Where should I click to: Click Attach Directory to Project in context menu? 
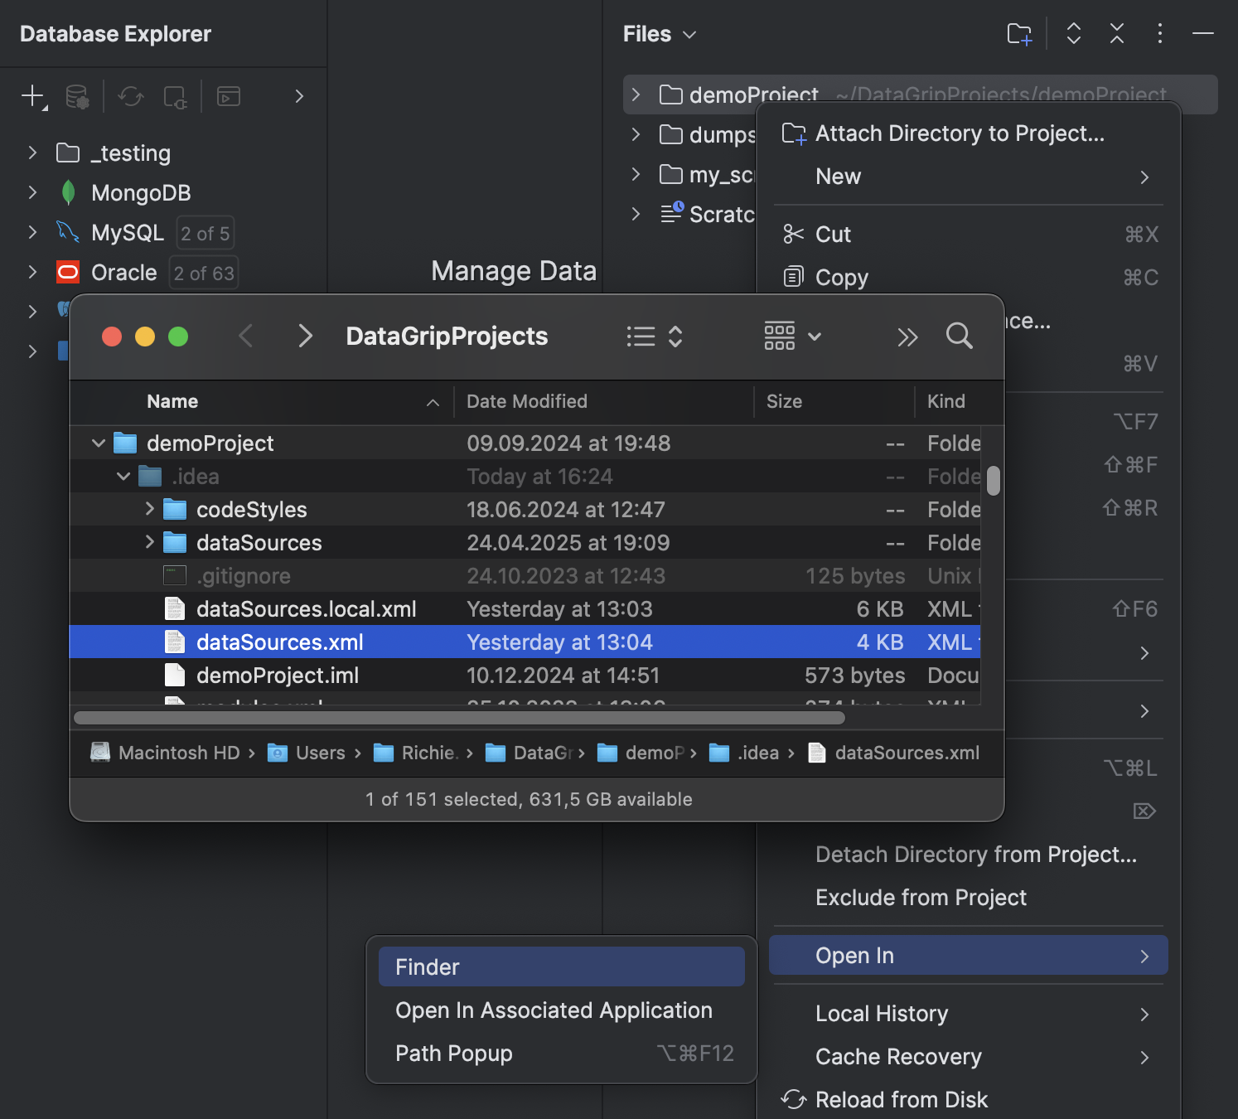click(x=968, y=133)
